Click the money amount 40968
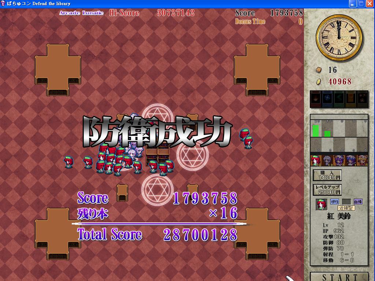The width and height of the screenshot is (375, 281). [x=340, y=82]
